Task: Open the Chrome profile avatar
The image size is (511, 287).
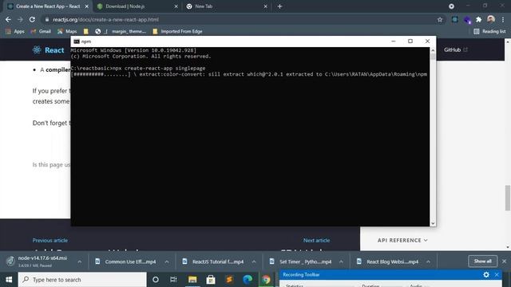Action: click(x=491, y=19)
